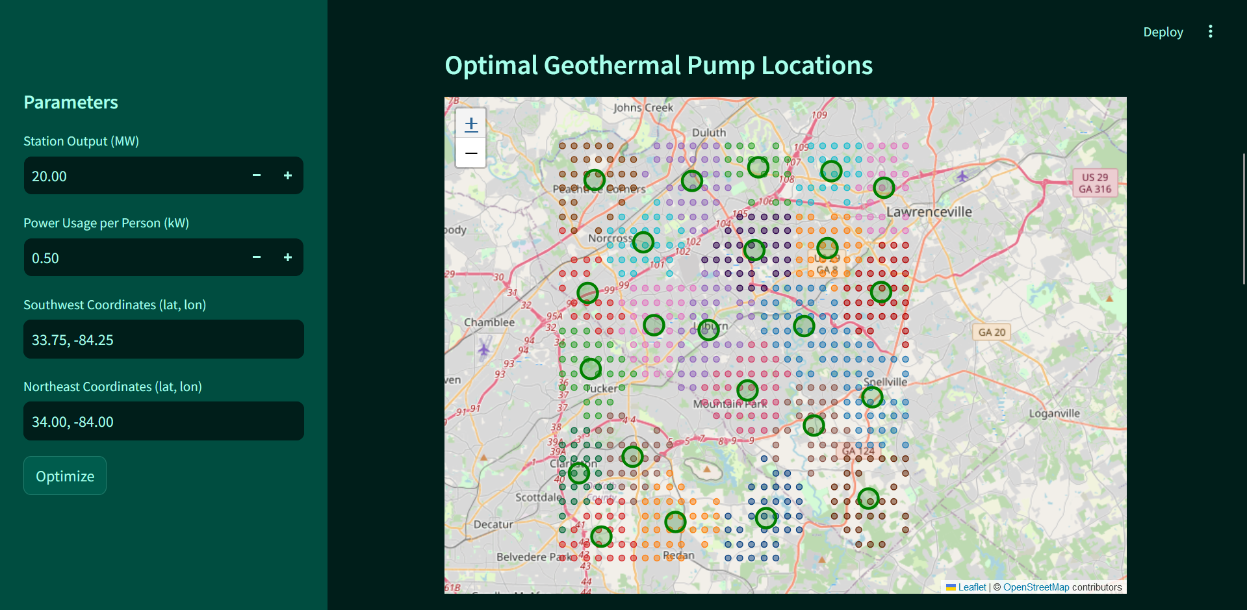Click the Chamblee map label
Screen dimensions: 1247x610
pyautogui.click(x=489, y=322)
